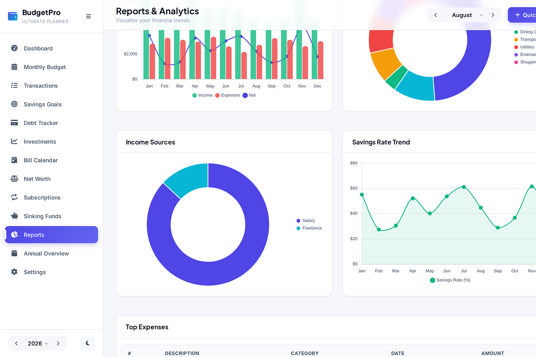This screenshot has width=536, height=357.
Task: Click the Quick add button
Action: (522, 15)
